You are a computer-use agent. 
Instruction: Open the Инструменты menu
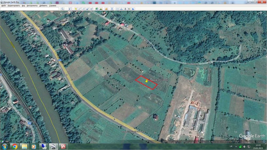pyautogui.click(x=32, y=6)
